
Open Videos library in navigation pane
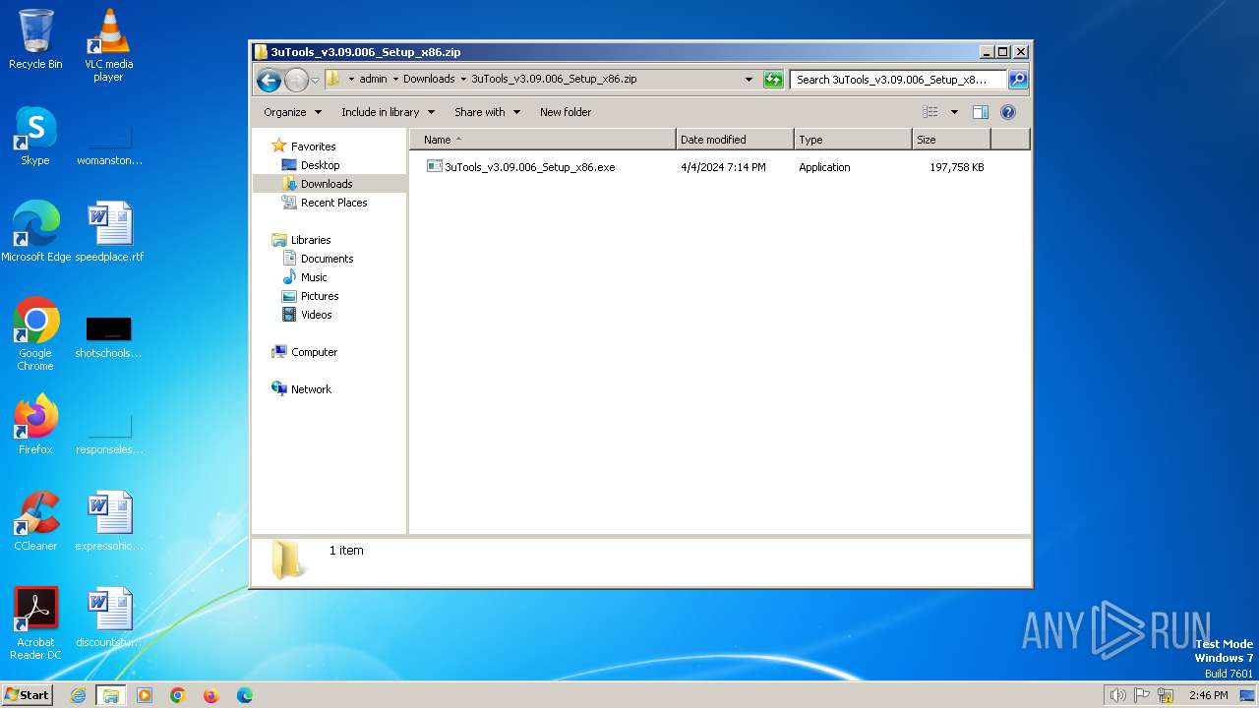pos(316,315)
